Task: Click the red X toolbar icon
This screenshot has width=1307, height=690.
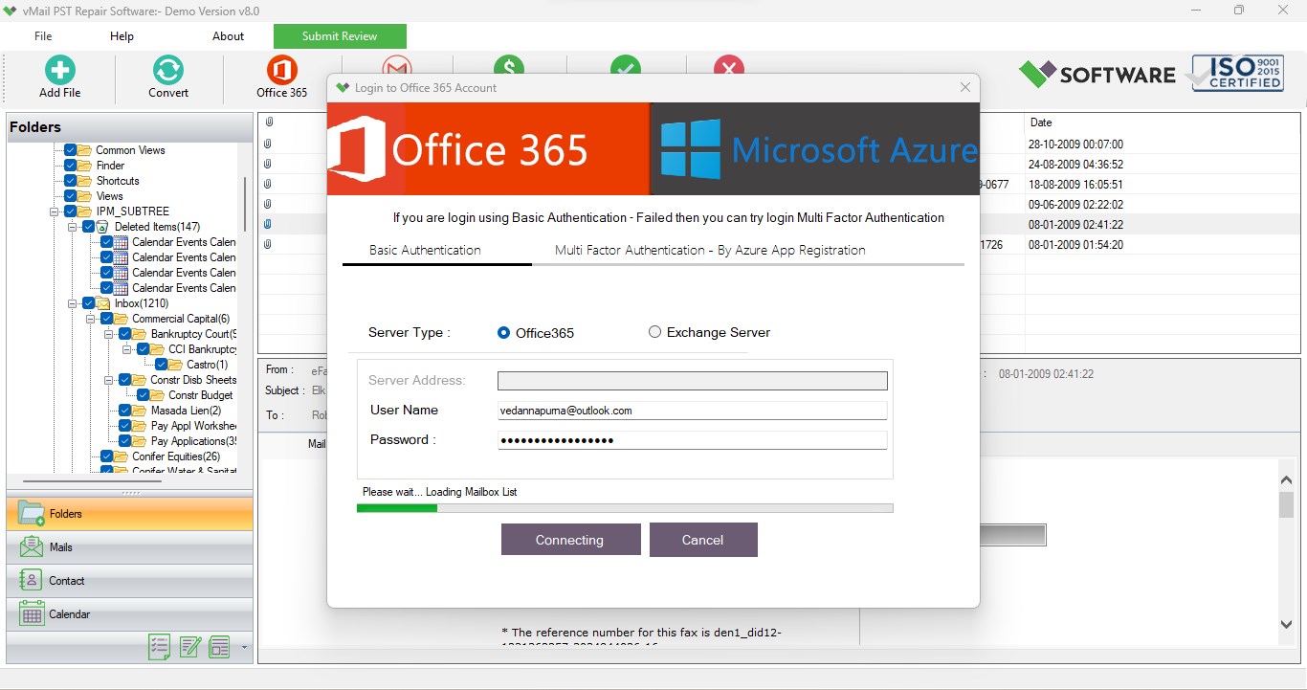Action: (729, 65)
